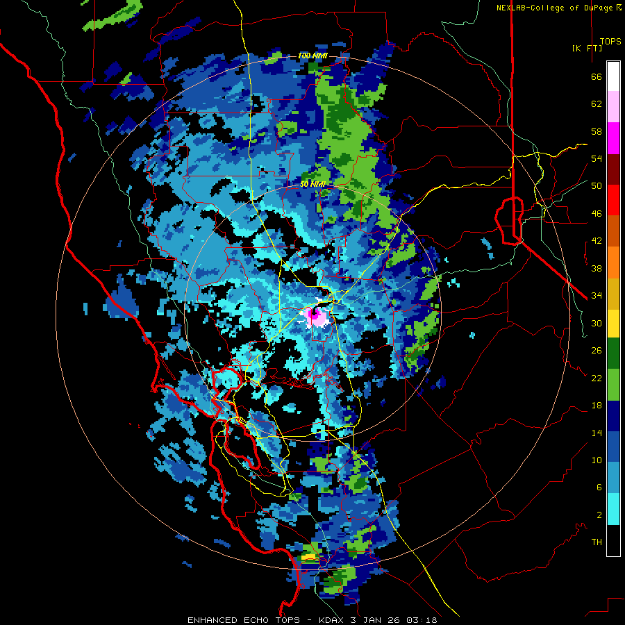Click the "18" legend value

pos(597,406)
